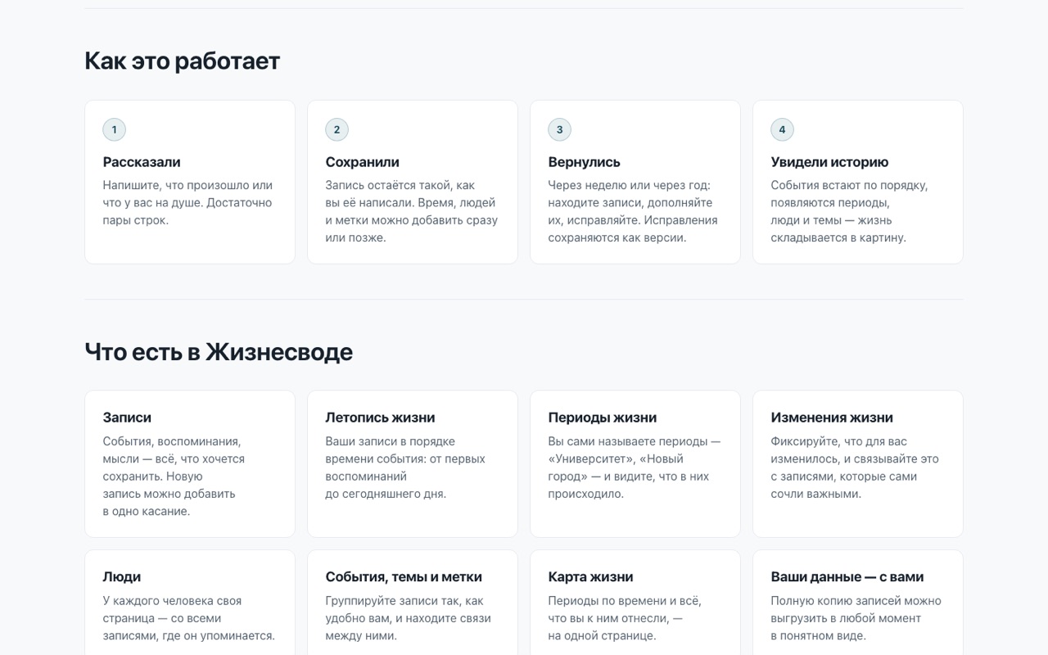Select the heading "Что есть в Жизнесводе"
Image resolution: width=1048 pixels, height=655 pixels.
pyautogui.click(x=219, y=351)
